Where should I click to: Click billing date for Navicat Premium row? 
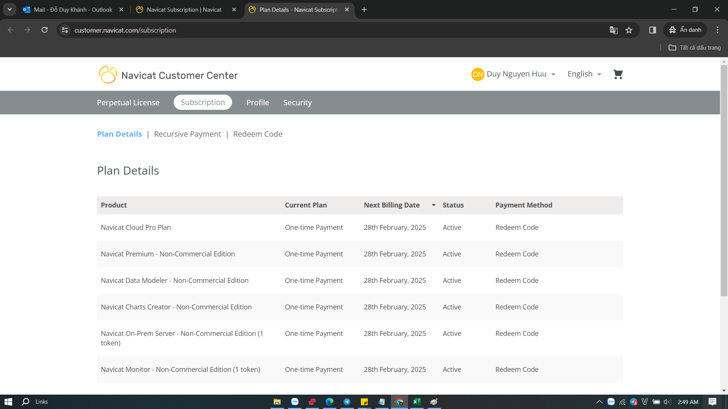click(x=395, y=254)
